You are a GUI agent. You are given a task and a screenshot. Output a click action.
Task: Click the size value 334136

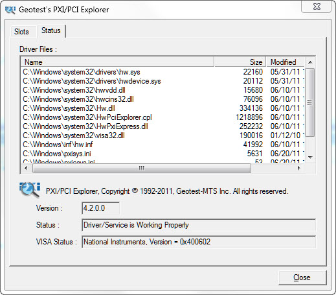coord(251,108)
